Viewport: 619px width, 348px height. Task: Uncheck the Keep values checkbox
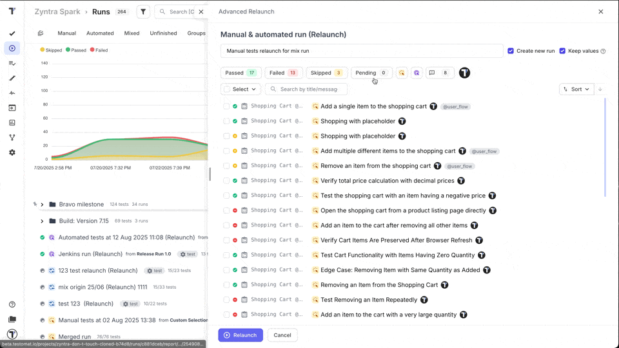562,51
